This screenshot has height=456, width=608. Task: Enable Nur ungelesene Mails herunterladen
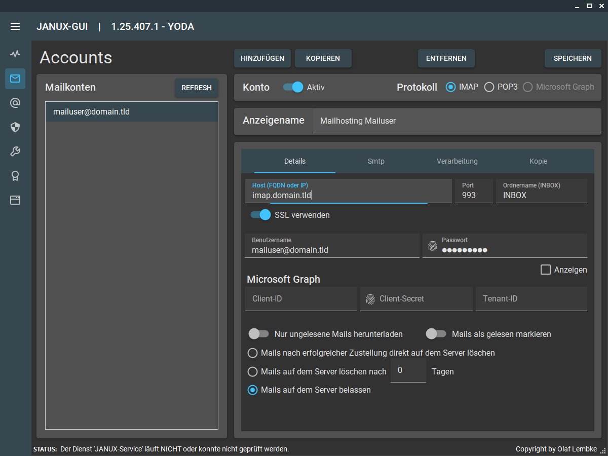(258, 334)
